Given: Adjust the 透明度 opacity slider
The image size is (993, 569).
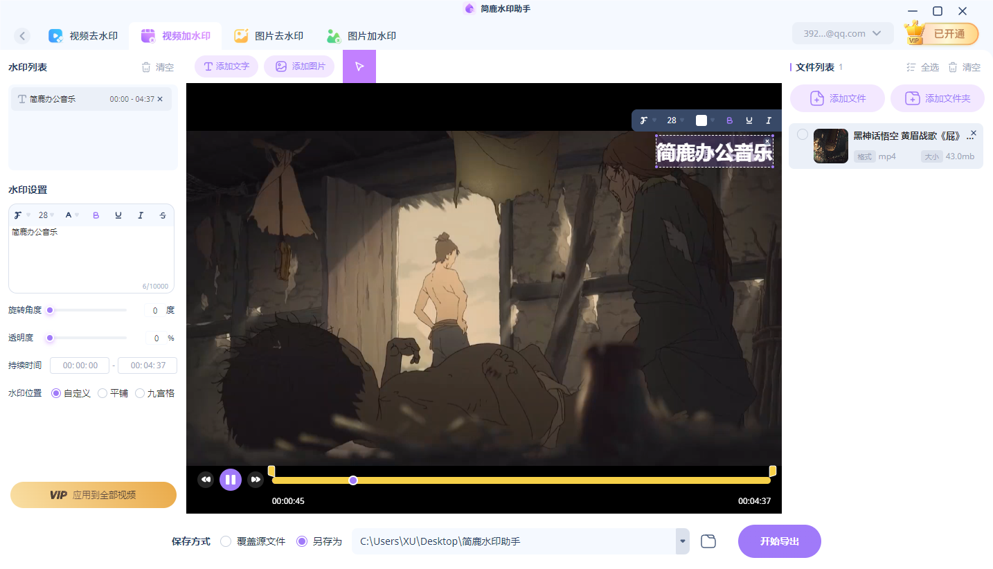Looking at the screenshot, I should tap(49, 338).
